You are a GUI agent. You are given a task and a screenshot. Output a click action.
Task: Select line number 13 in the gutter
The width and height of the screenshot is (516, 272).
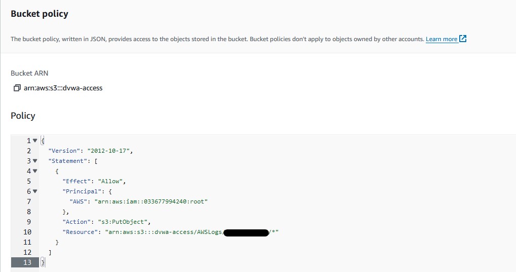pyautogui.click(x=27, y=262)
